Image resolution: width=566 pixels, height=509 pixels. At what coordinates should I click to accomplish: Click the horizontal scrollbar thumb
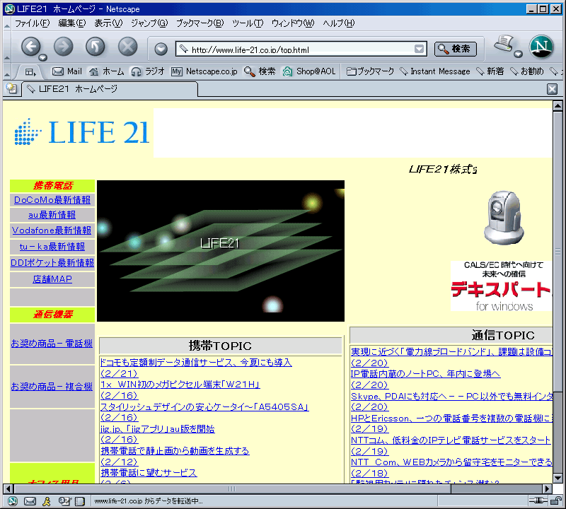point(232,488)
